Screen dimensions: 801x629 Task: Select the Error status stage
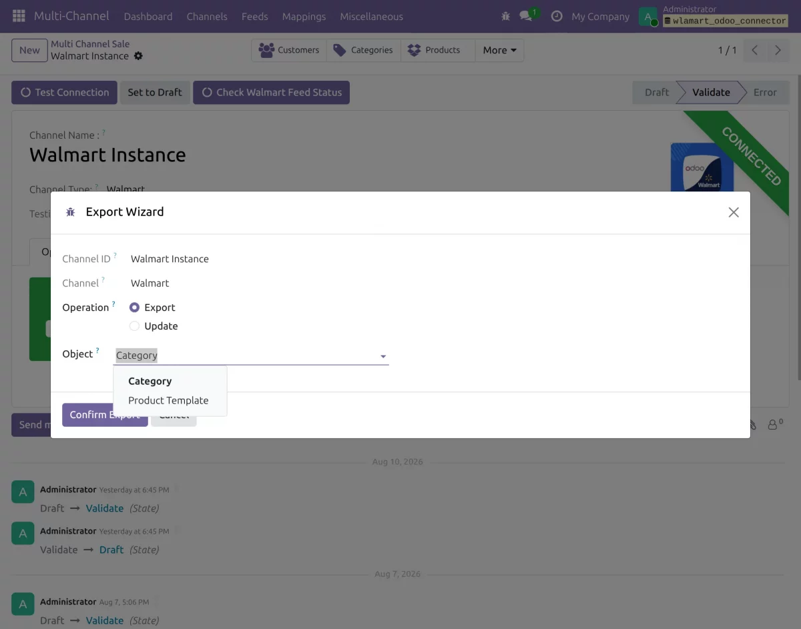[x=765, y=93]
